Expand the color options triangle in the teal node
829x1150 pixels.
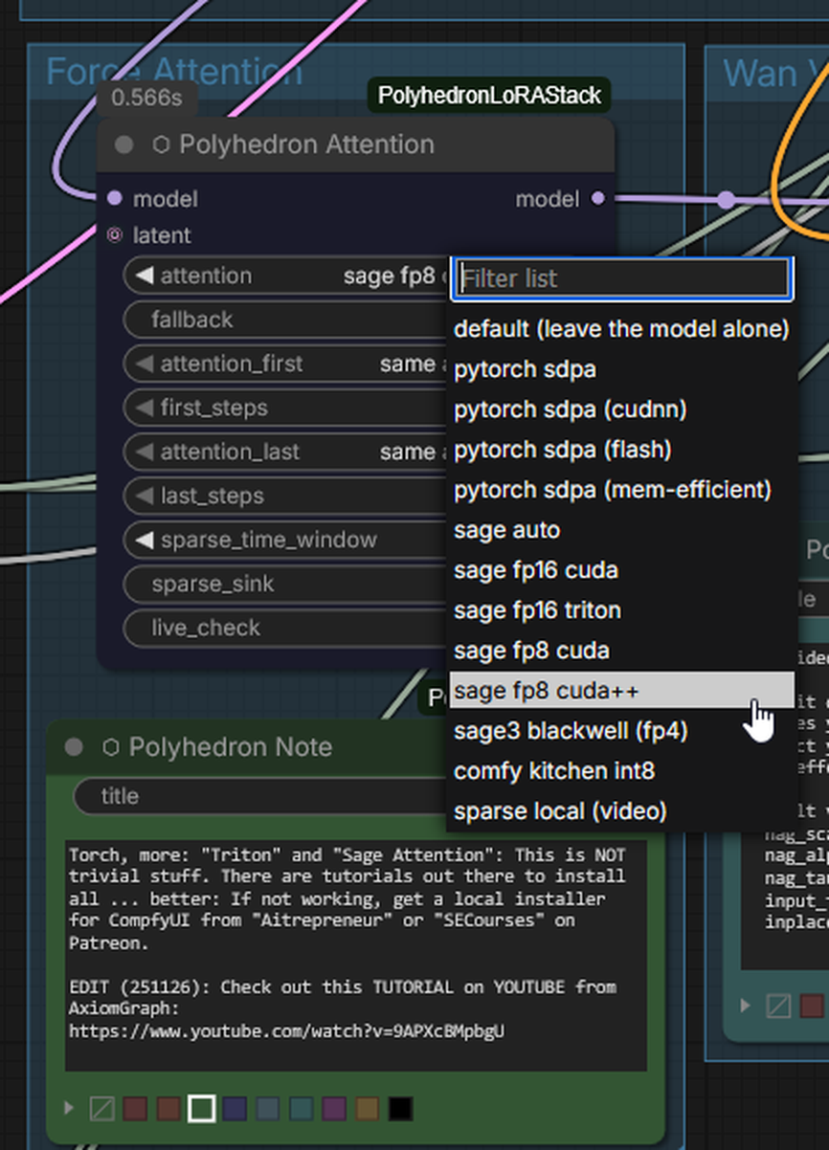(x=746, y=1006)
